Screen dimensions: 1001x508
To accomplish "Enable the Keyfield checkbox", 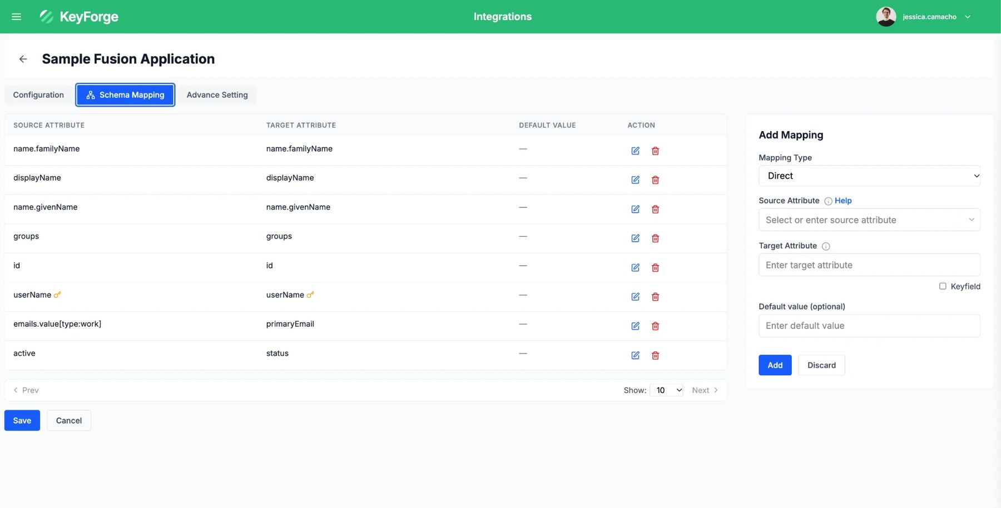I will pos(943,286).
